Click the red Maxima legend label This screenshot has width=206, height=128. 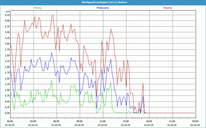tap(167, 8)
